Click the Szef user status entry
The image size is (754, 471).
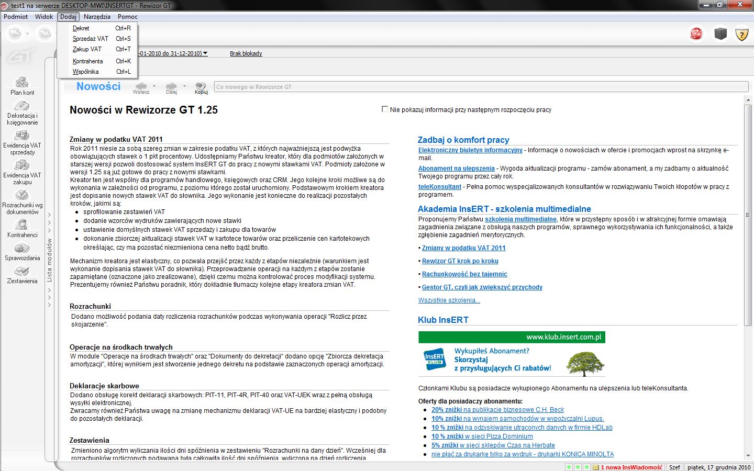tap(675, 467)
